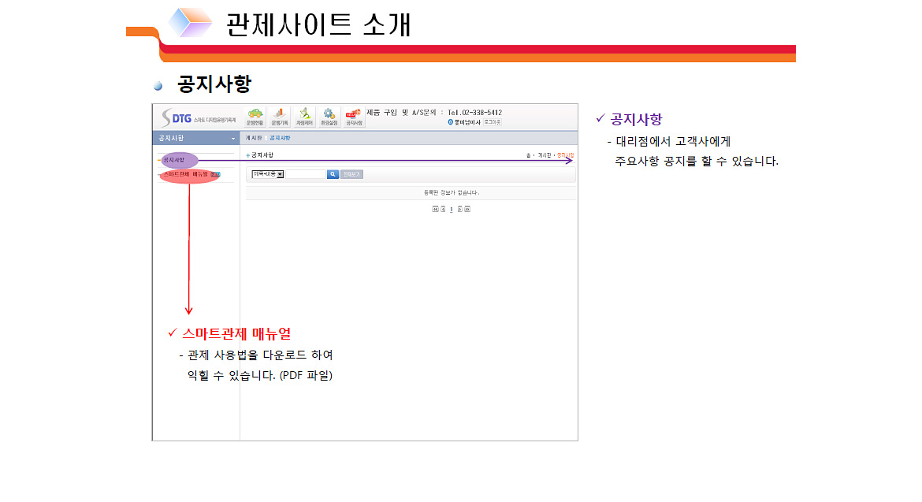The height and width of the screenshot is (502, 922).
Task: Open the 운행현황 car icon
Action: [x=255, y=117]
